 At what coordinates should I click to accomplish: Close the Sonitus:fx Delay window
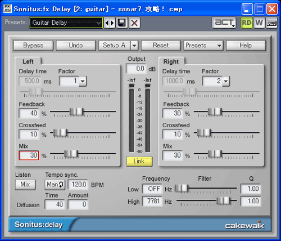click(x=272, y=9)
